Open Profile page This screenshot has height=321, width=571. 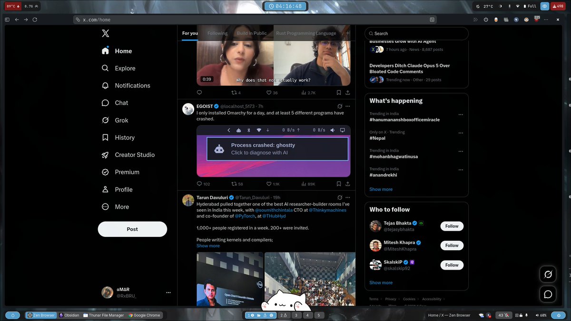118,189
